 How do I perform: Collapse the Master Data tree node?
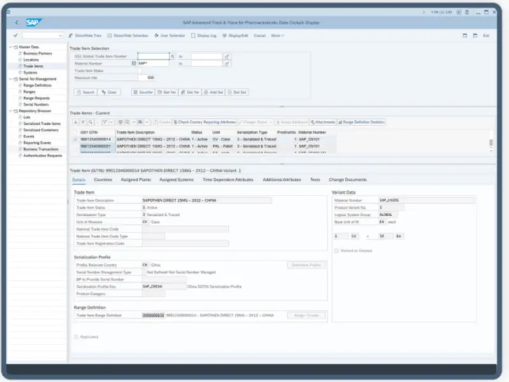(11, 47)
